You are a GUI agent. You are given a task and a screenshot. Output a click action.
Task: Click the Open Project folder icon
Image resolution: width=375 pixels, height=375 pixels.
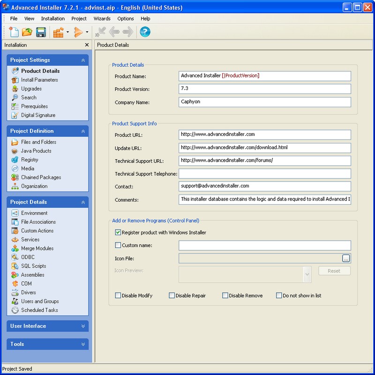(27, 32)
